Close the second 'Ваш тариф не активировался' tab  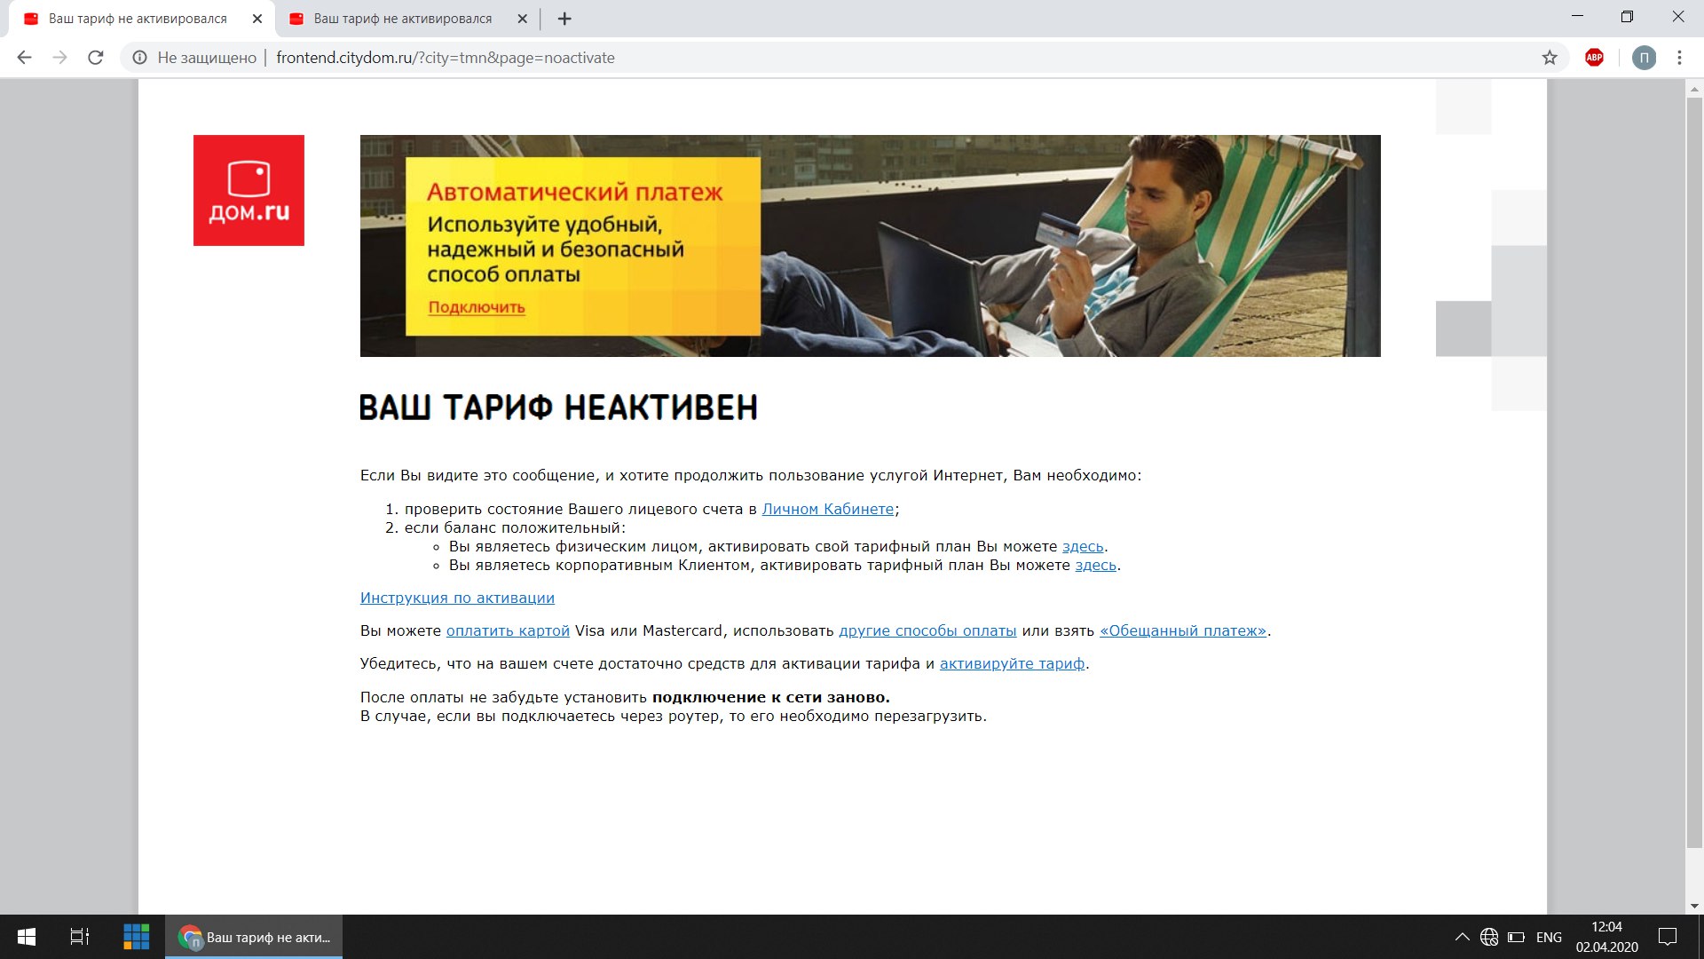pyautogui.click(x=523, y=19)
